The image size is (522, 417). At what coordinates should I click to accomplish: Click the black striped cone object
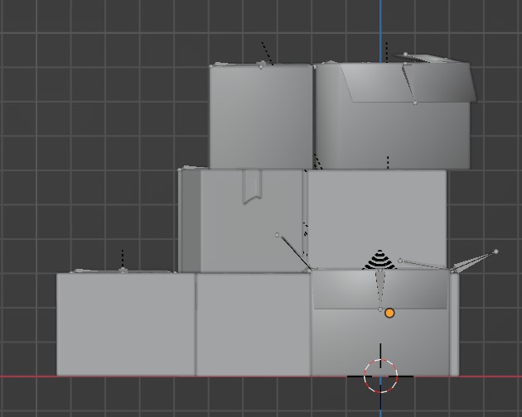(379, 259)
